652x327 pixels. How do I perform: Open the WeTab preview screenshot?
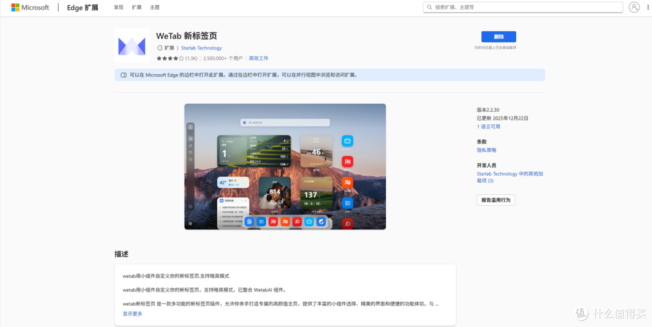tap(285, 166)
